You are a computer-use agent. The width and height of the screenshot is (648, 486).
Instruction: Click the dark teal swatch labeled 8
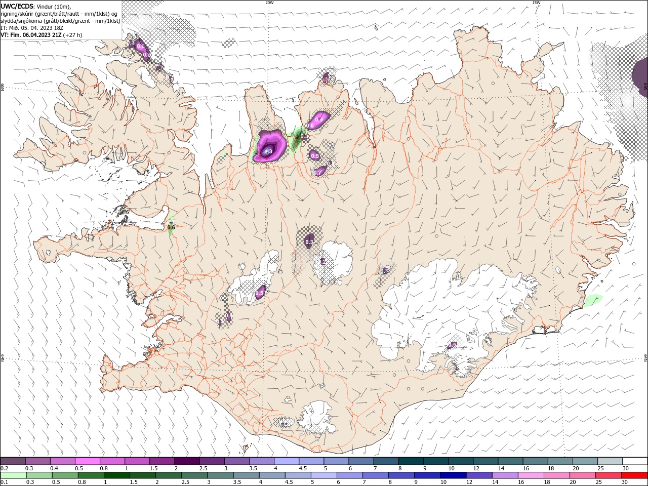tap(411, 461)
